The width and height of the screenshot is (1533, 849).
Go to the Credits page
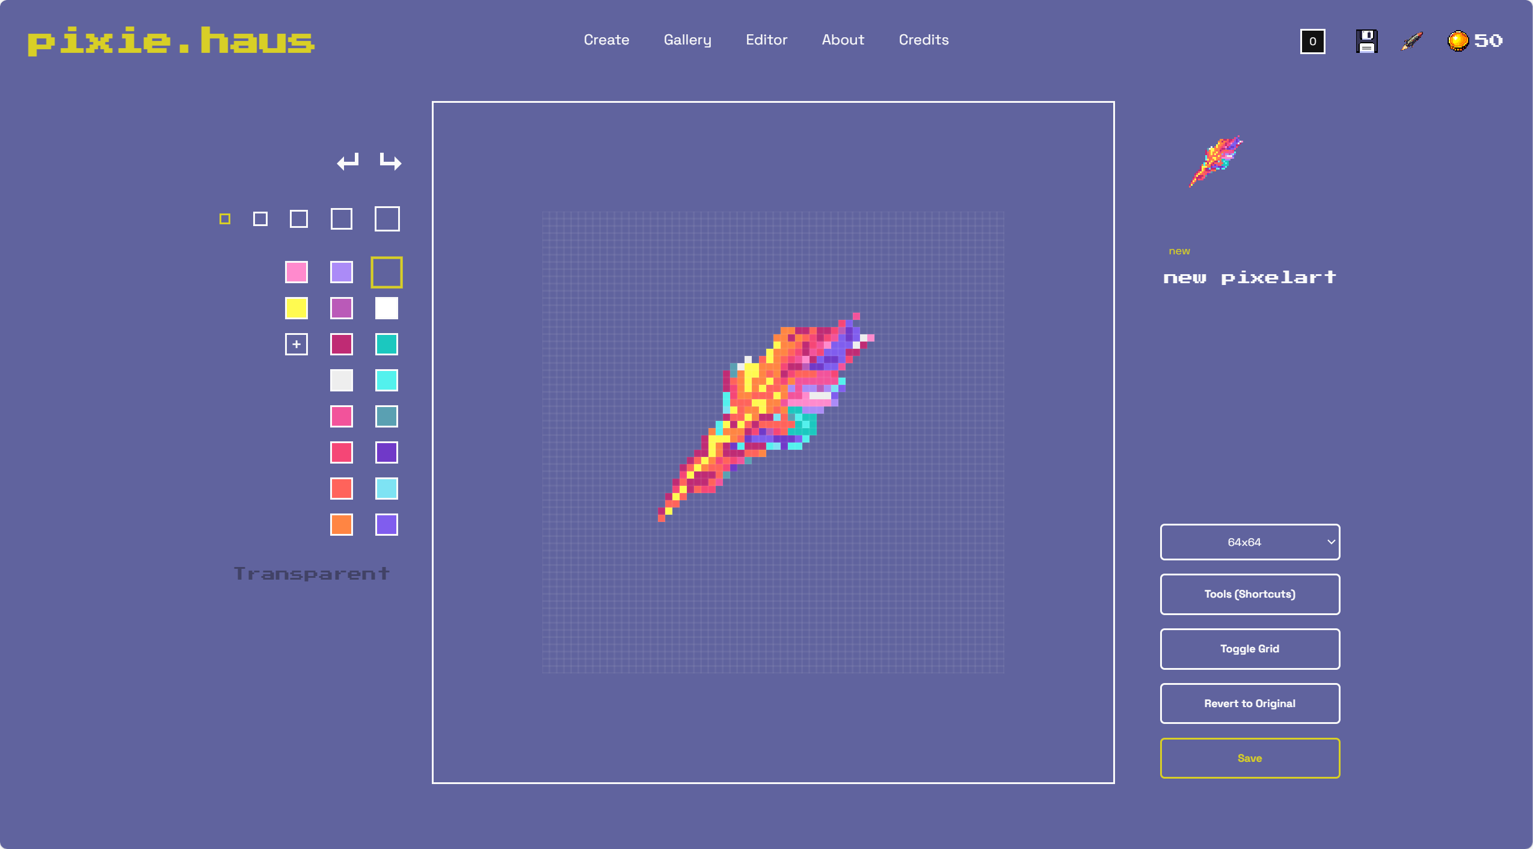(923, 40)
